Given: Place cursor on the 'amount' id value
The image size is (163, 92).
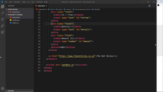Looking at the screenshot, I should (x=87, y=41).
